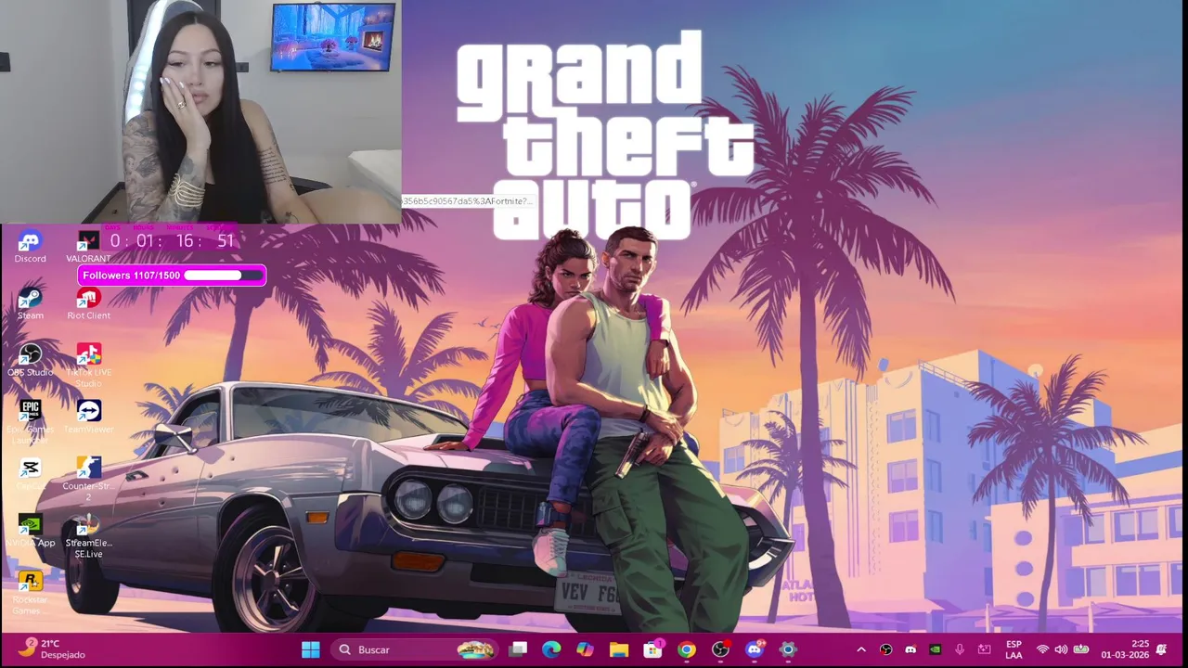This screenshot has width=1188, height=668.
Task: Click the microphone icon in the system tray
Action: pyautogui.click(x=960, y=649)
